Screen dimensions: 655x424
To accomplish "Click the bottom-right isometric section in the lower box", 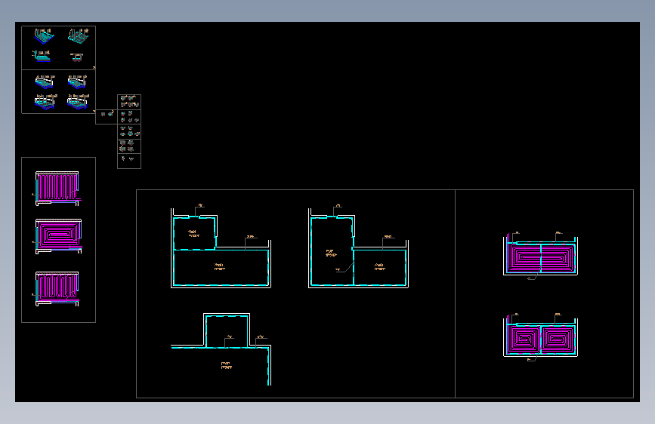I will pyautogui.click(x=78, y=101).
